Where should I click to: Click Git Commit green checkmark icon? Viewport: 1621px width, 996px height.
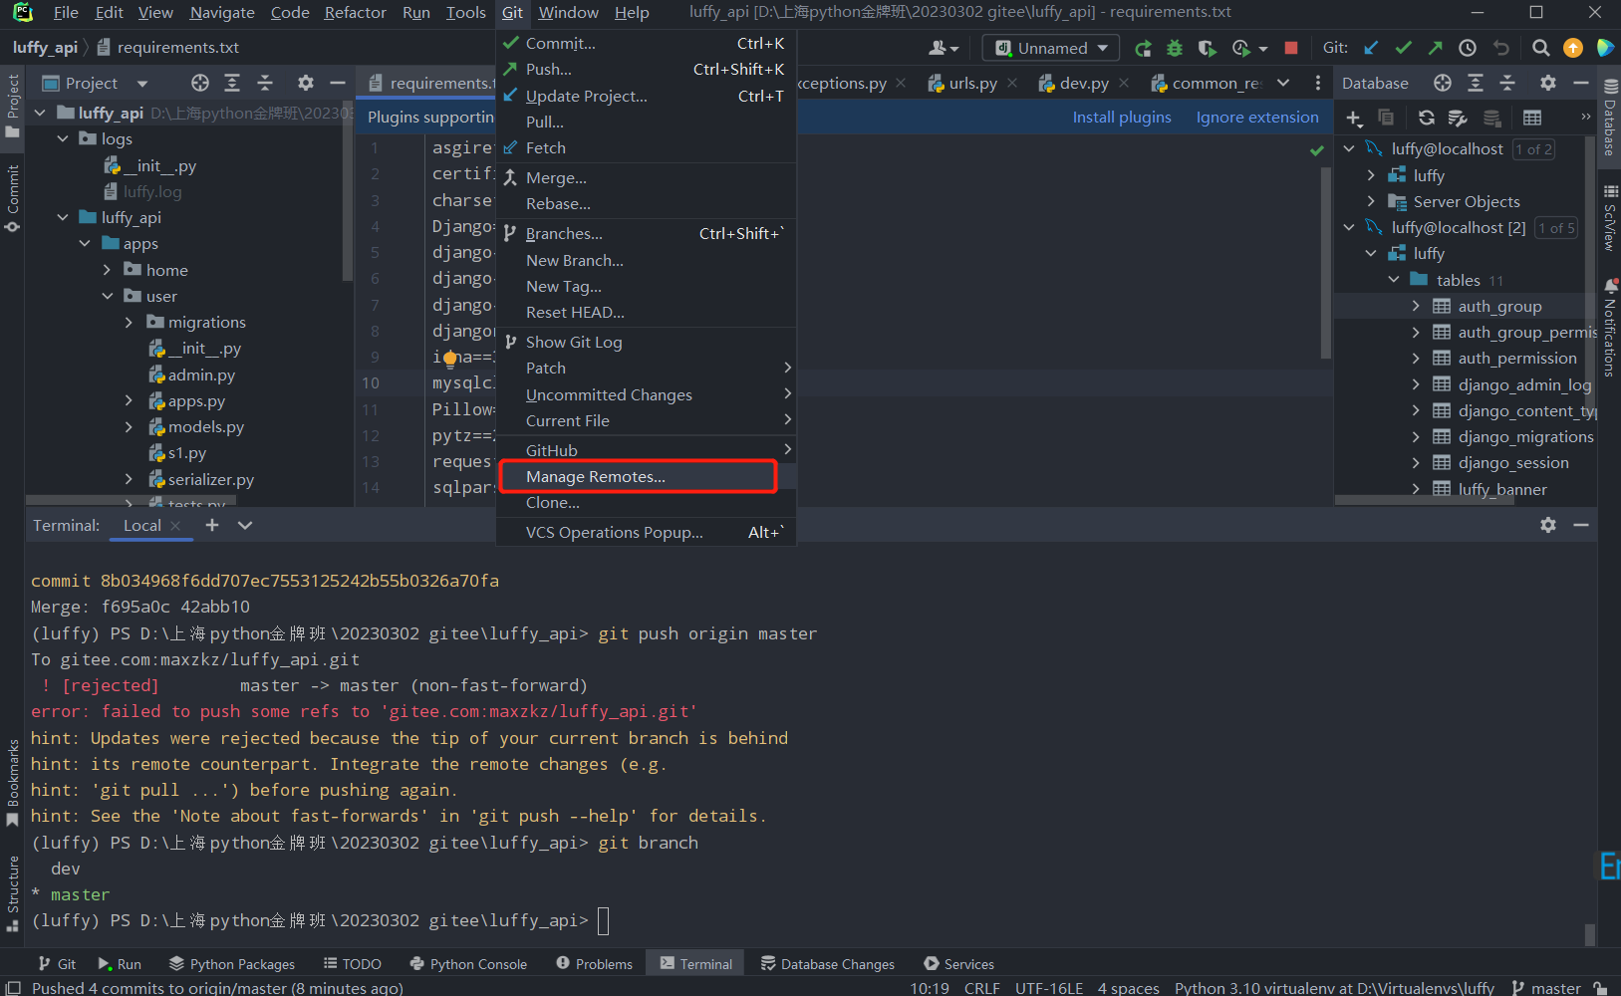[x=1404, y=48]
